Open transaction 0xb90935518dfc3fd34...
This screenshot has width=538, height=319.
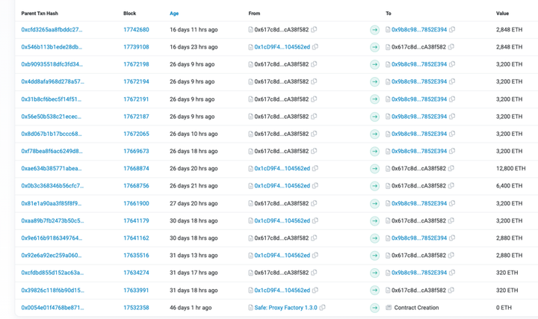52,64
